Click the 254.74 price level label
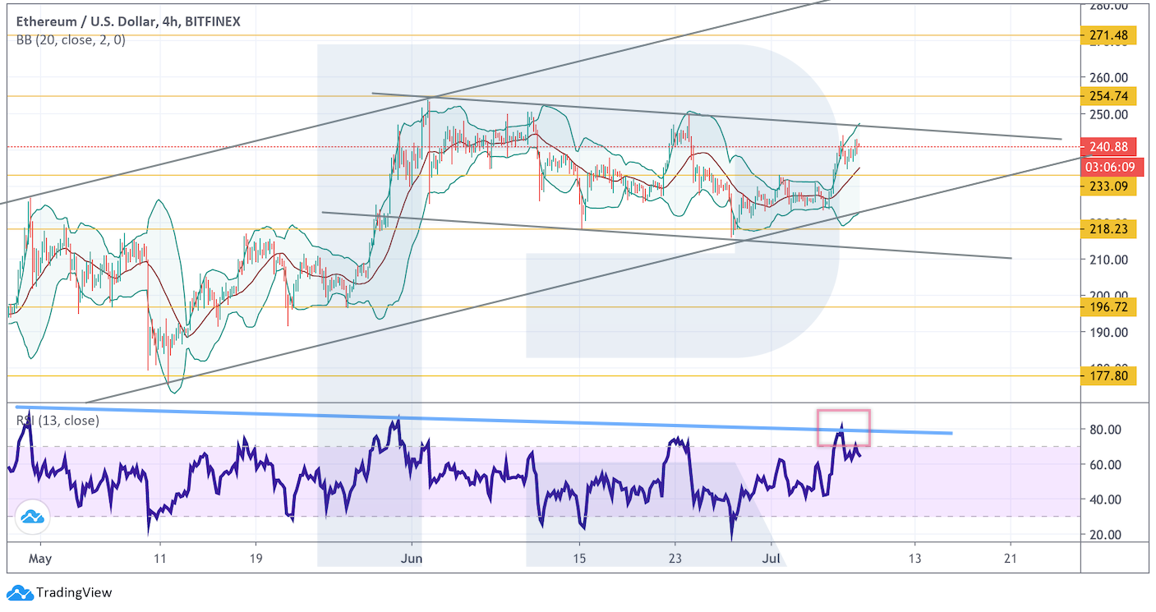The width and height of the screenshot is (1156, 612). coord(1108,96)
